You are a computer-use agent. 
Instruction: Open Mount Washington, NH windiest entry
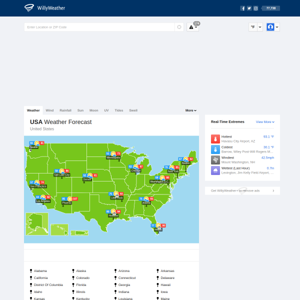(242, 160)
